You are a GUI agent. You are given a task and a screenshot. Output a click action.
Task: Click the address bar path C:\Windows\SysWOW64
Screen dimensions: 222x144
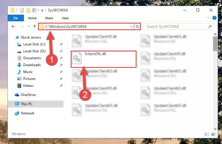tap(66, 26)
